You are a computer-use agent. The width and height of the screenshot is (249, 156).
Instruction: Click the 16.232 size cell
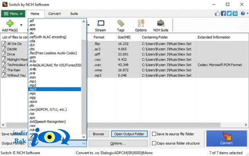(123, 44)
